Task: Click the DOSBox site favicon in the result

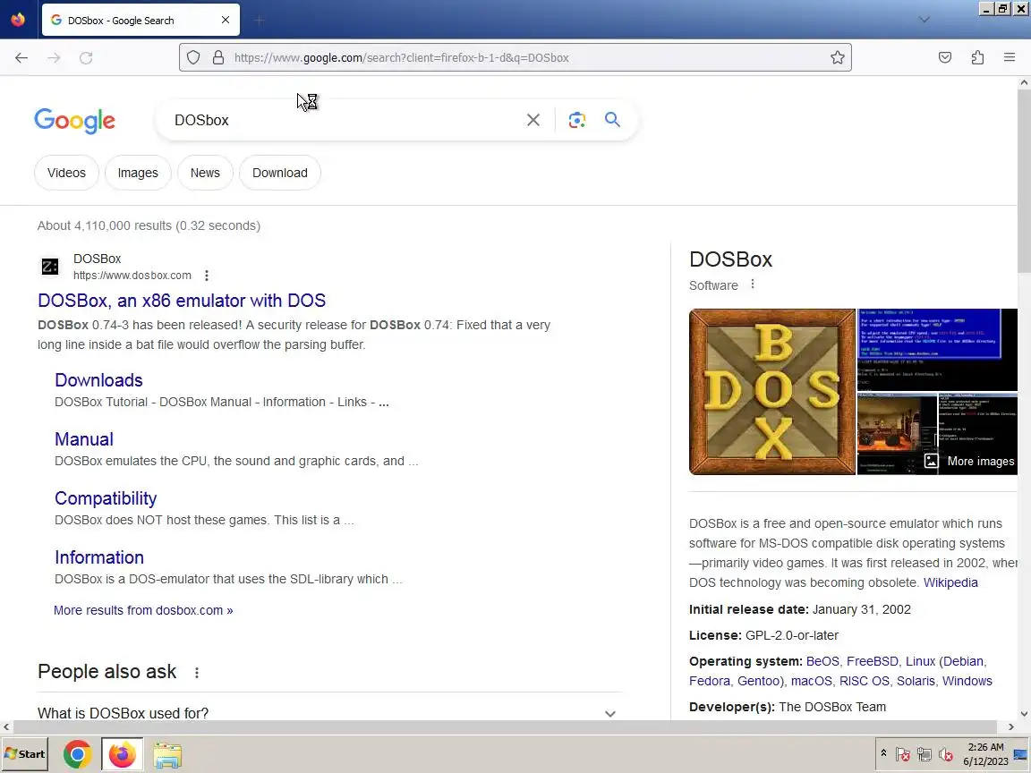Action: [50, 267]
